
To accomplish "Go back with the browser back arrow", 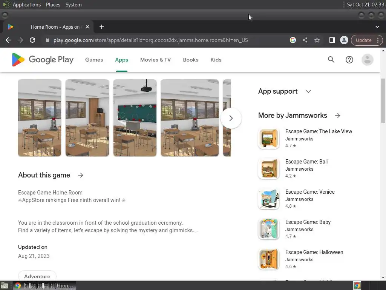I will click(8, 40).
